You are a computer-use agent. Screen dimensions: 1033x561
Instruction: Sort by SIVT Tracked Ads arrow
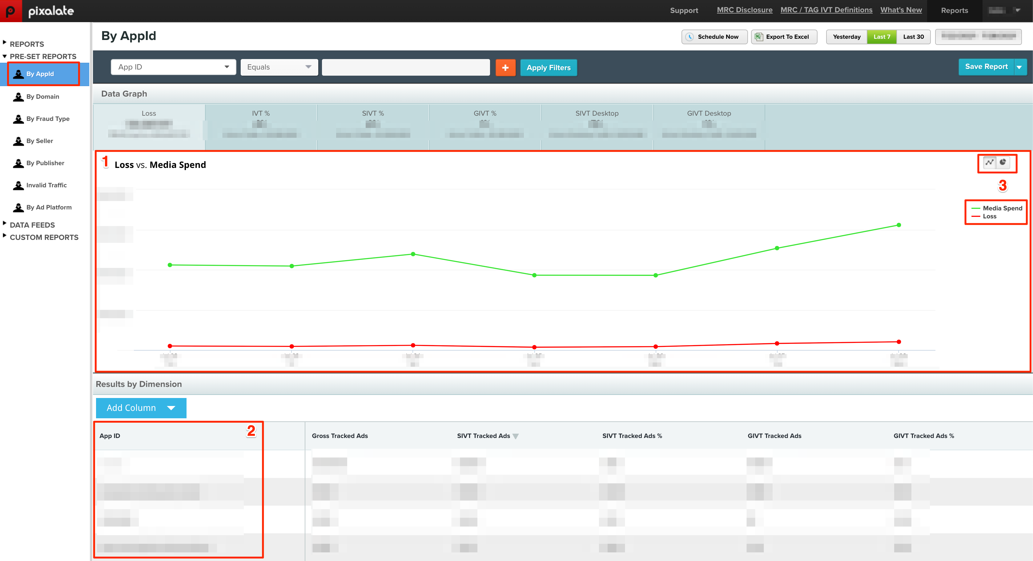[x=516, y=436]
